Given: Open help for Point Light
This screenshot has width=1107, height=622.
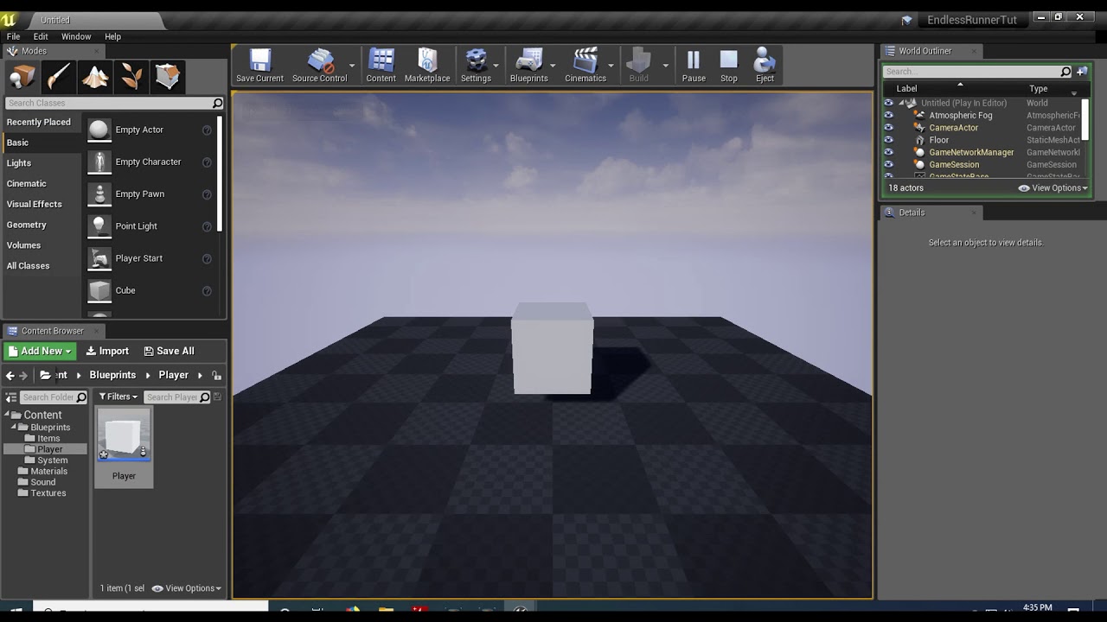Looking at the screenshot, I should tap(207, 226).
